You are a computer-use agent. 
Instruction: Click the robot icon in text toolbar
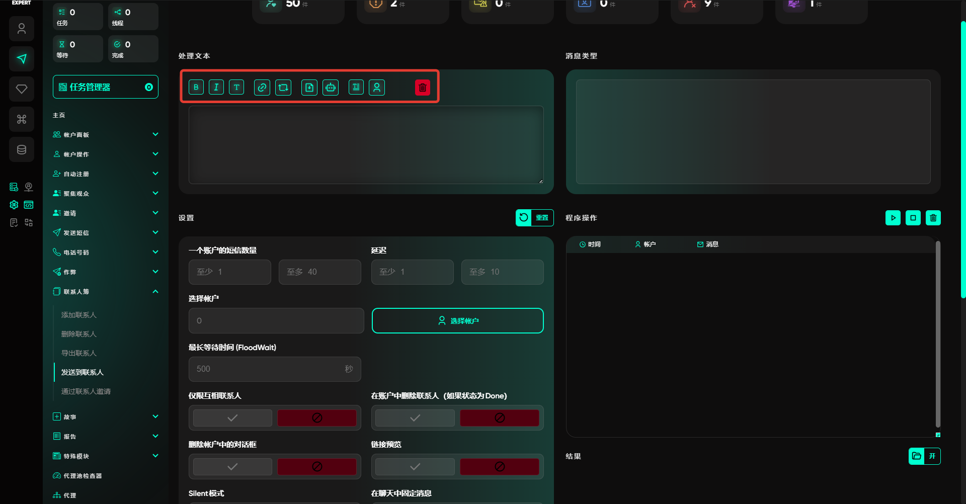click(x=331, y=88)
